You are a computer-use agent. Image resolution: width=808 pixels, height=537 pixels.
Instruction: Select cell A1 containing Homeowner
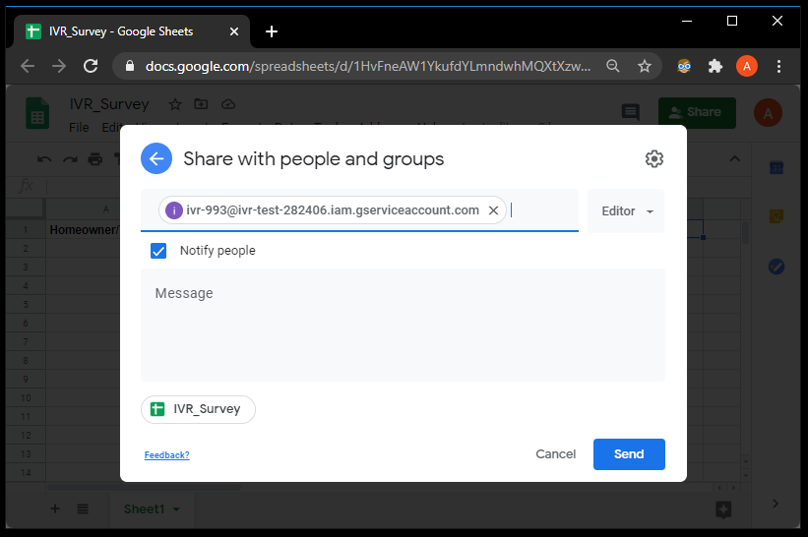(84, 229)
